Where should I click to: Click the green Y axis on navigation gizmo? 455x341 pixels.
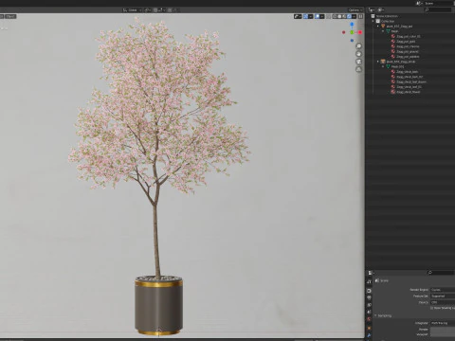352,32
